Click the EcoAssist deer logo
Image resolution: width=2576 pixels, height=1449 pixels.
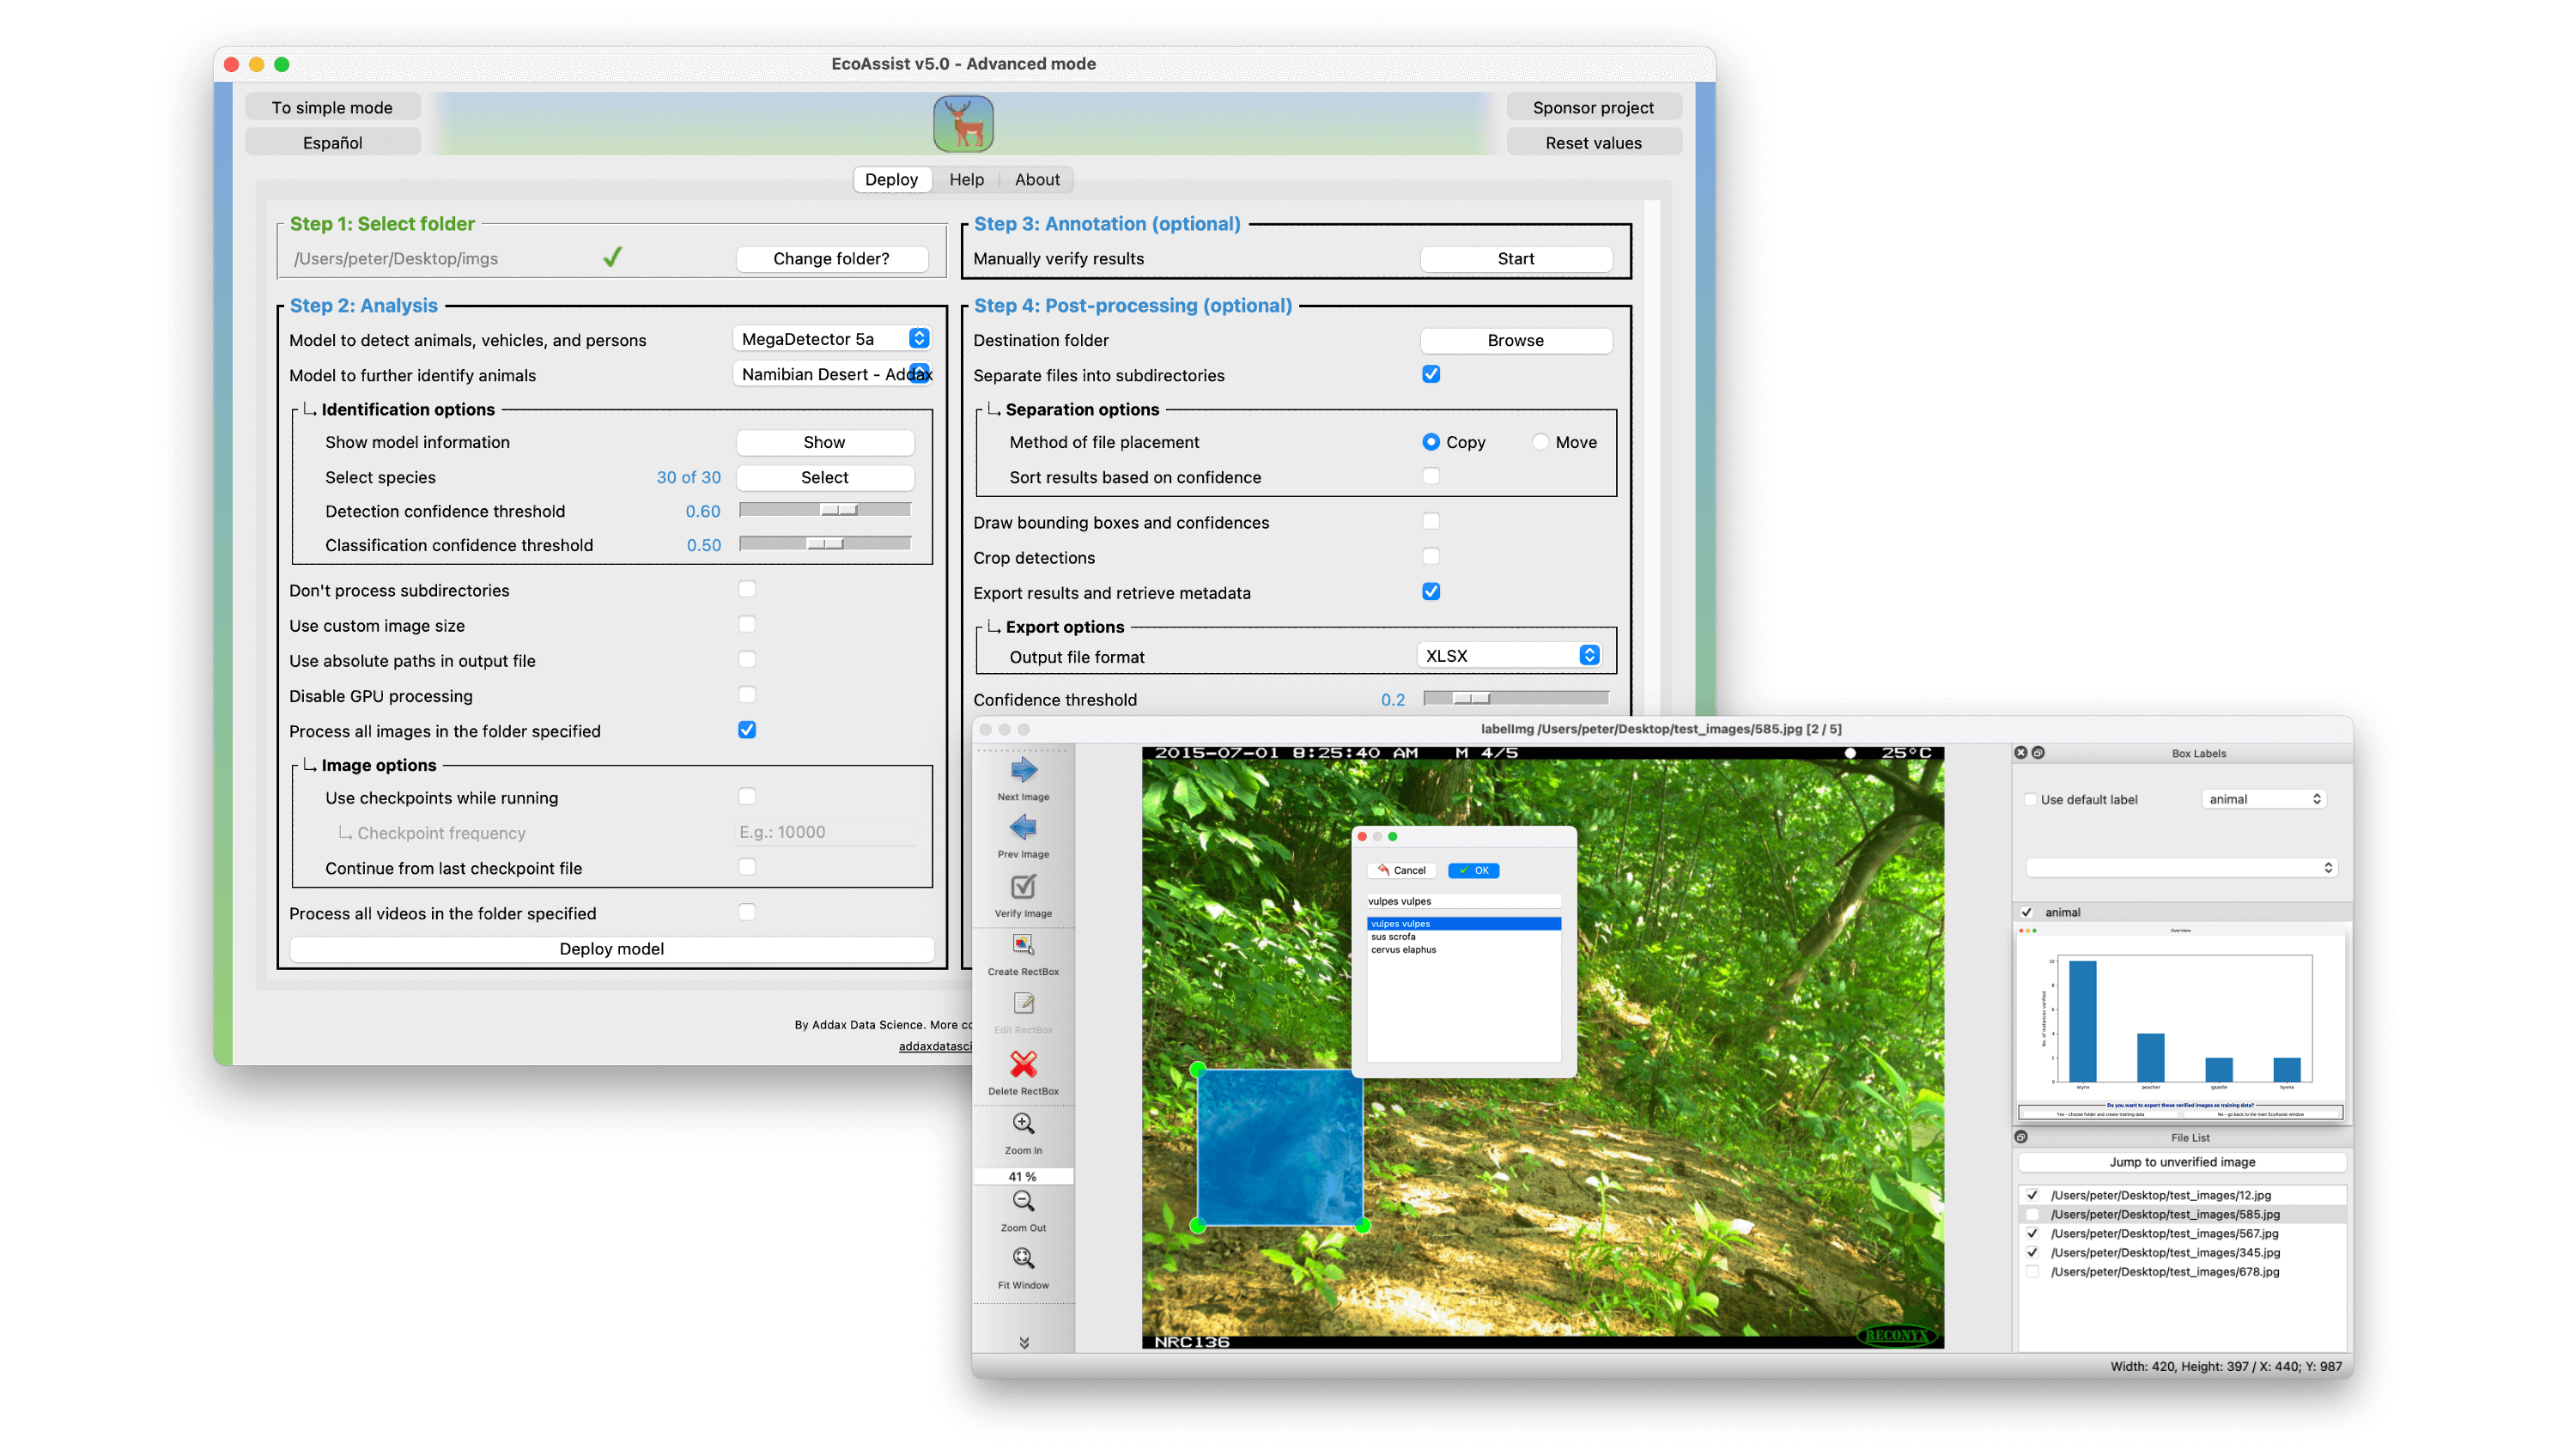[x=963, y=123]
